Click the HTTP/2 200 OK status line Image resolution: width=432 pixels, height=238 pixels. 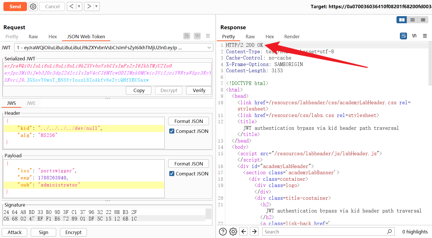point(244,45)
